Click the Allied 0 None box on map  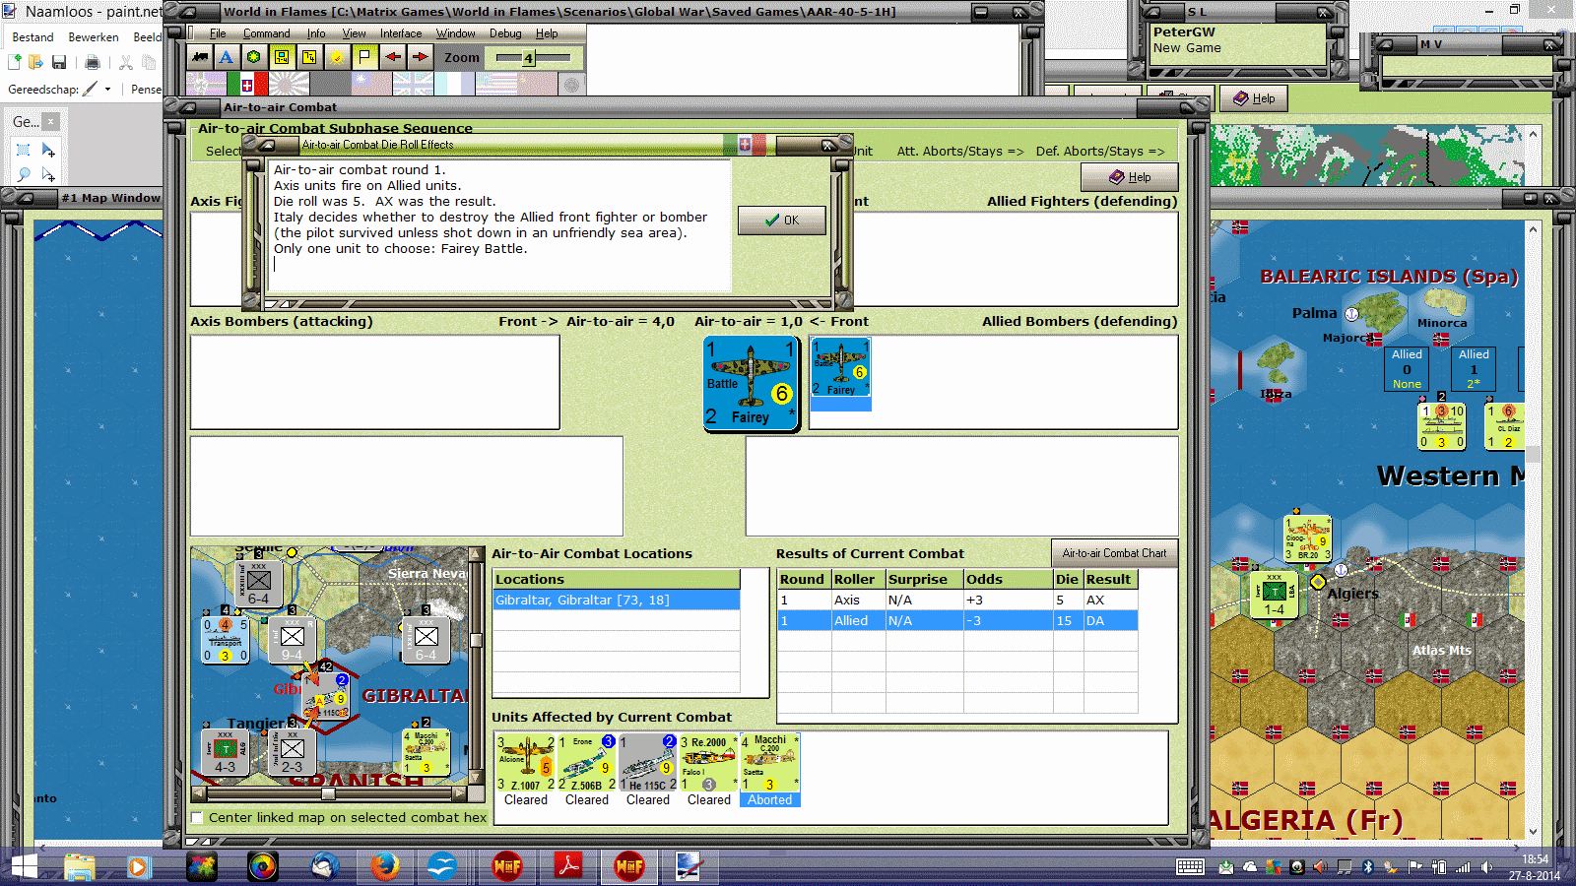(1407, 369)
